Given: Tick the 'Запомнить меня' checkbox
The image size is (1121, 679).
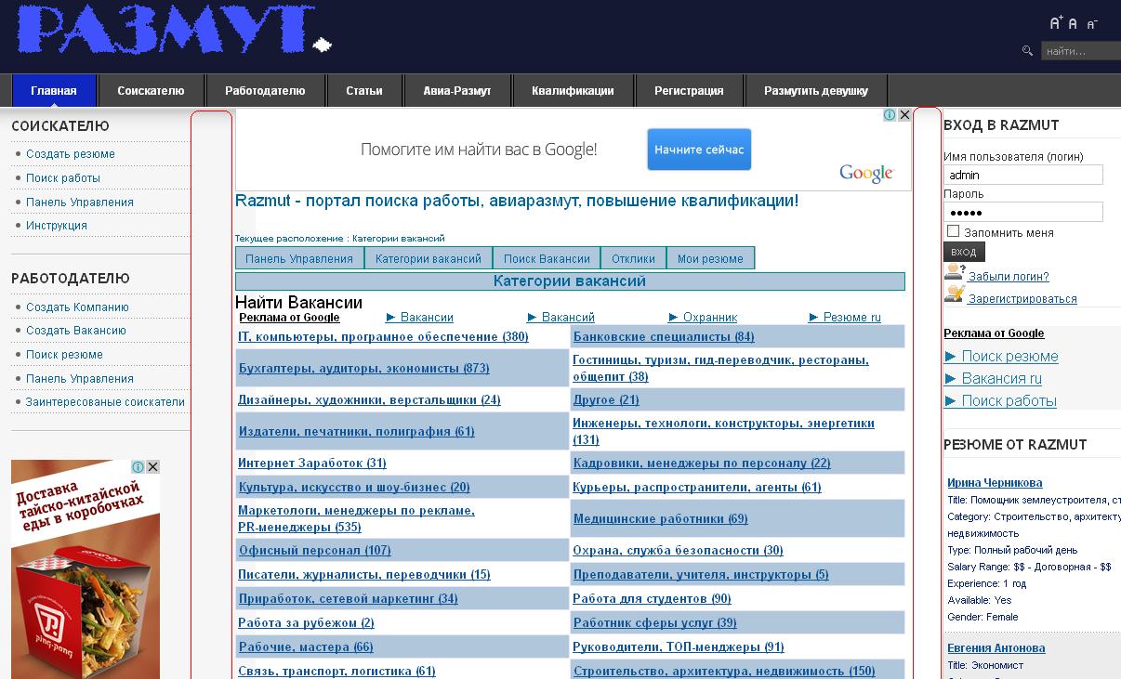Looking at the screenshot, I should 953,230.
